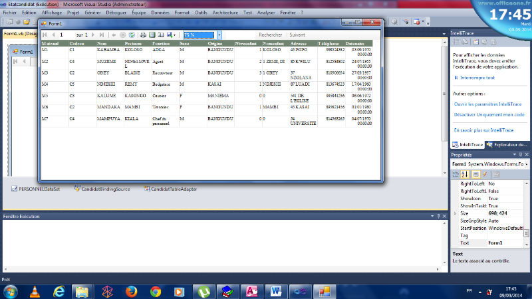Image resolution: width=532 pixels, height=299 pixels.
Task: Open the Architecture menu
Action: click(x=225, y=13)
